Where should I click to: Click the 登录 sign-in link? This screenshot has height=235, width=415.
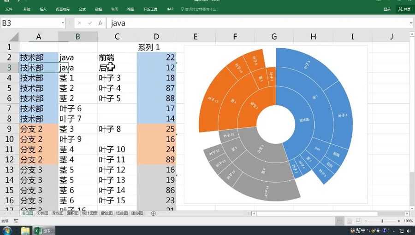387,9
